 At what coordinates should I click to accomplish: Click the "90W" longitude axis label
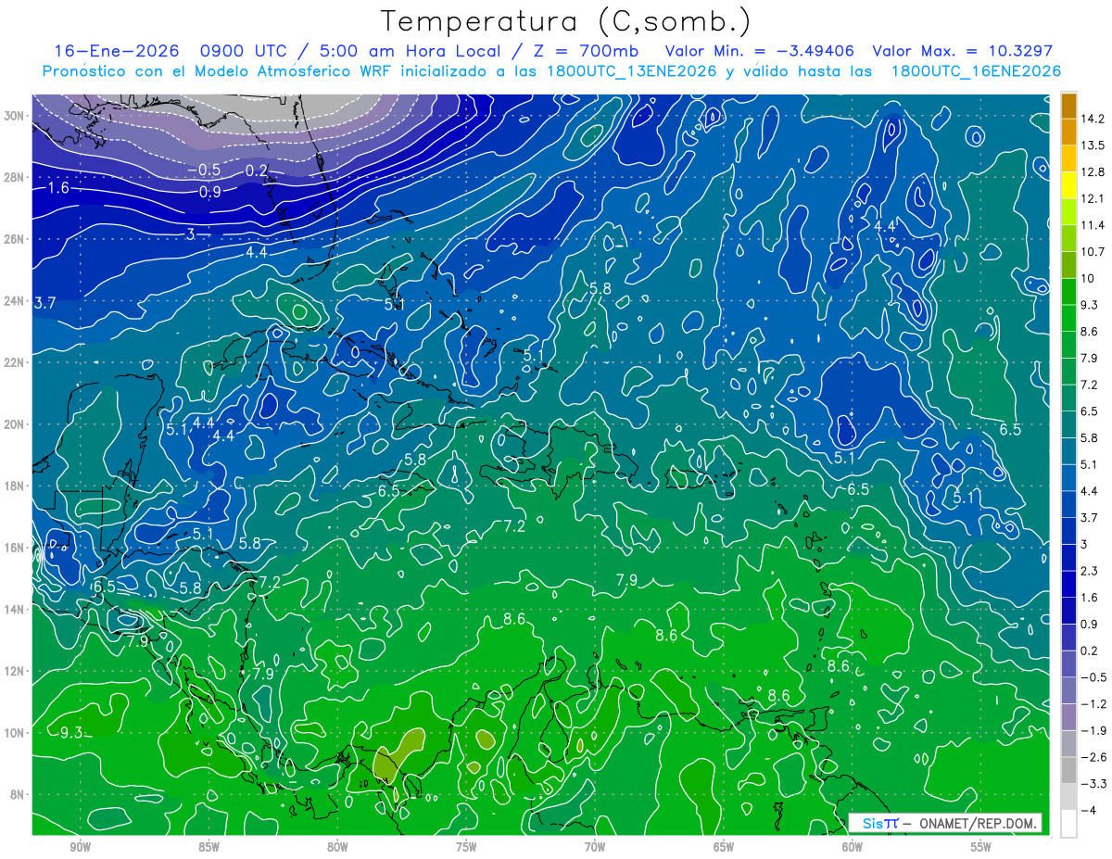(80, 847)
